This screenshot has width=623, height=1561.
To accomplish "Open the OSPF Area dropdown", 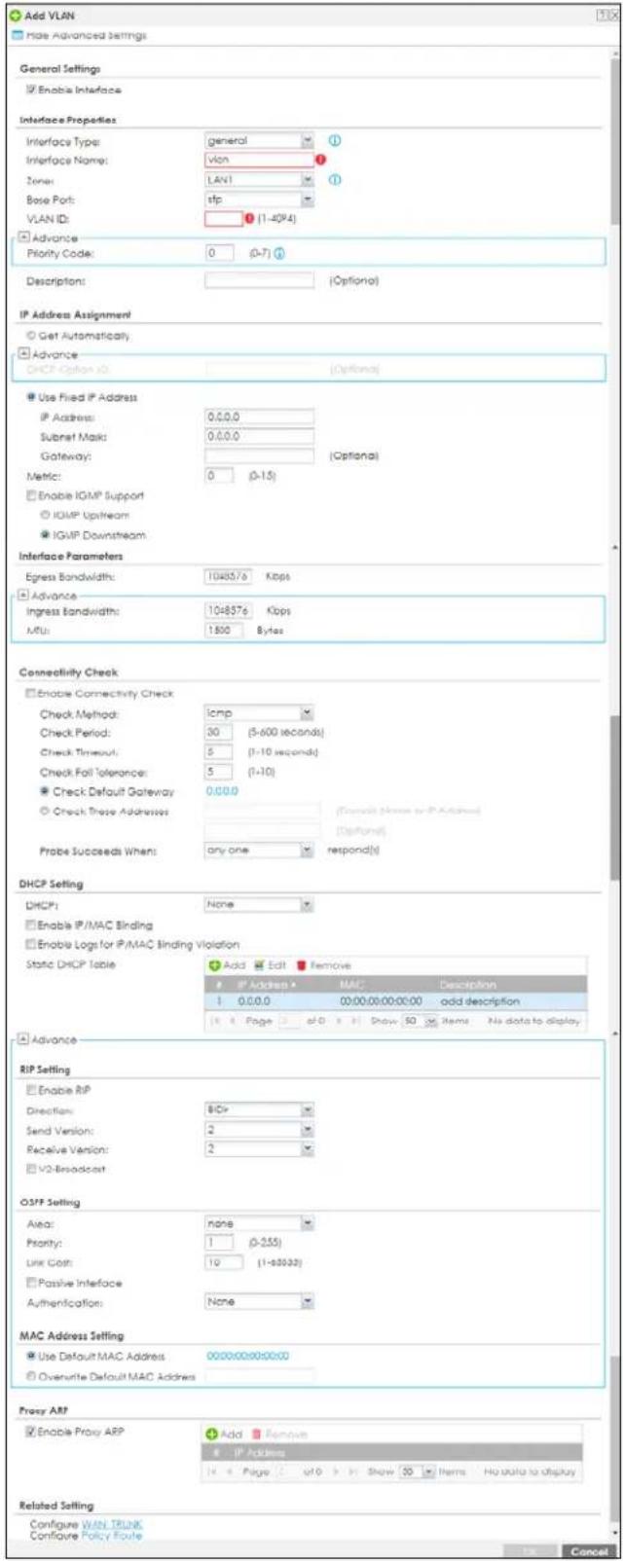I will click(x=259, y=1223).
